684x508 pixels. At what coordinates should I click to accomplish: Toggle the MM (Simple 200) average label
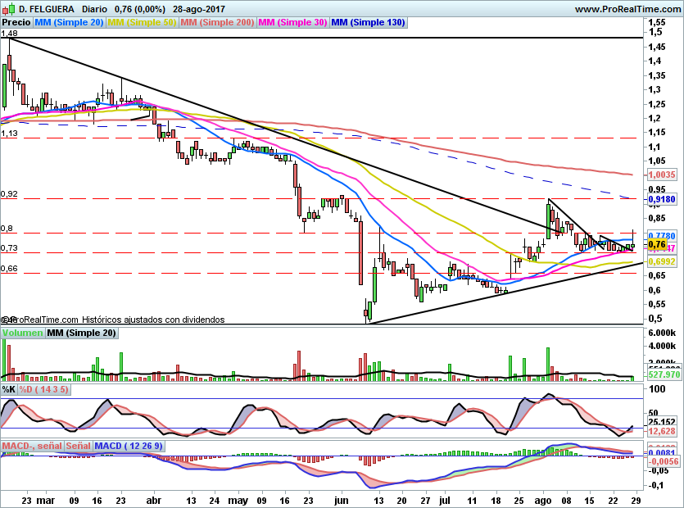tap(216, 22)
